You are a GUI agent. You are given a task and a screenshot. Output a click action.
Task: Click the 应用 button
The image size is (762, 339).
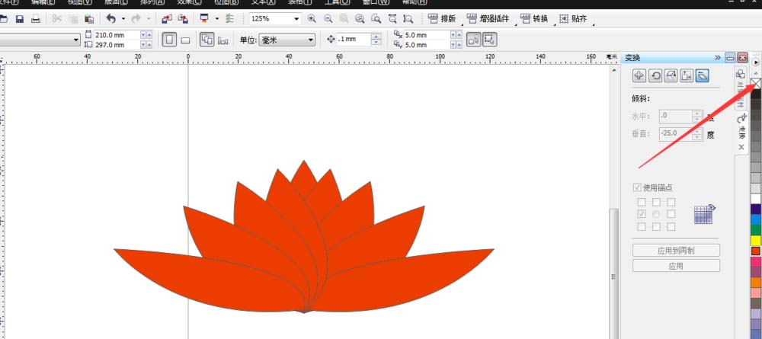click(676, 266)
